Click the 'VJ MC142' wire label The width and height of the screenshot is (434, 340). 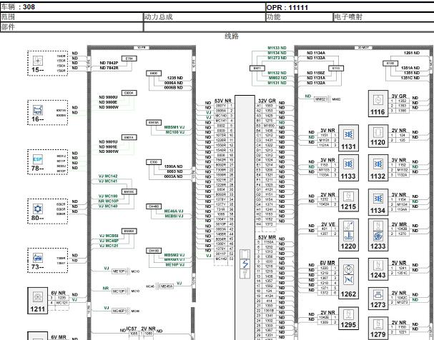pyautogui.click(x=108, y=176)
